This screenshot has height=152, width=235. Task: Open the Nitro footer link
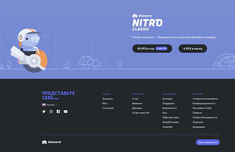(105, 103)
